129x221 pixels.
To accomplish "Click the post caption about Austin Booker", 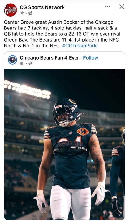I will click(x=62, y=34).
